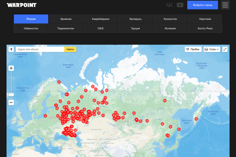The height and width of the screenshot is (157, 236).
Task: Expand the Слои layers dropdown
Action: click(x=212, y=49)
